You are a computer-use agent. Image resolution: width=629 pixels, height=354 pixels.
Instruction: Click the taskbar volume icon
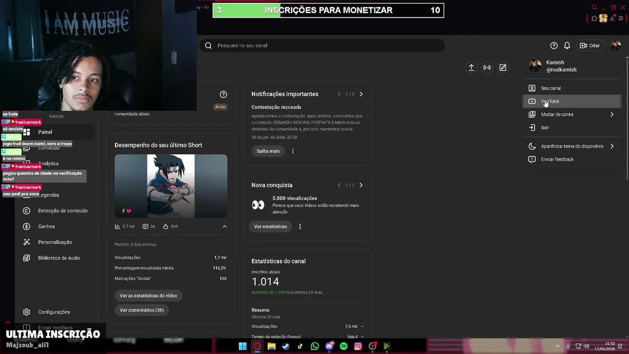tap(586, 346)
